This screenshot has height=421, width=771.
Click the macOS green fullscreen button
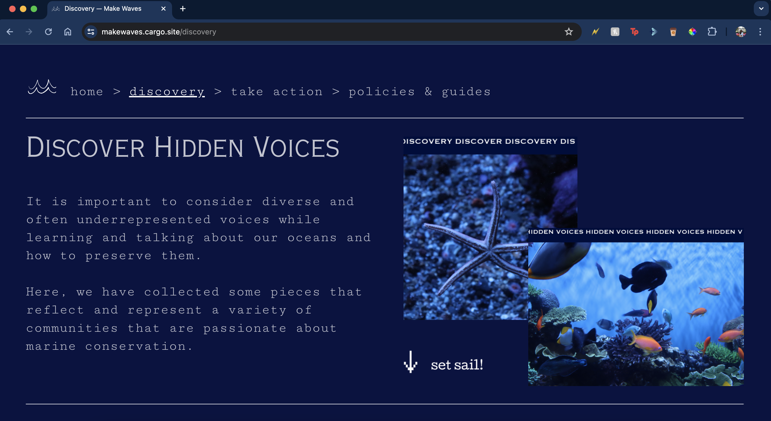pos(34,9)
